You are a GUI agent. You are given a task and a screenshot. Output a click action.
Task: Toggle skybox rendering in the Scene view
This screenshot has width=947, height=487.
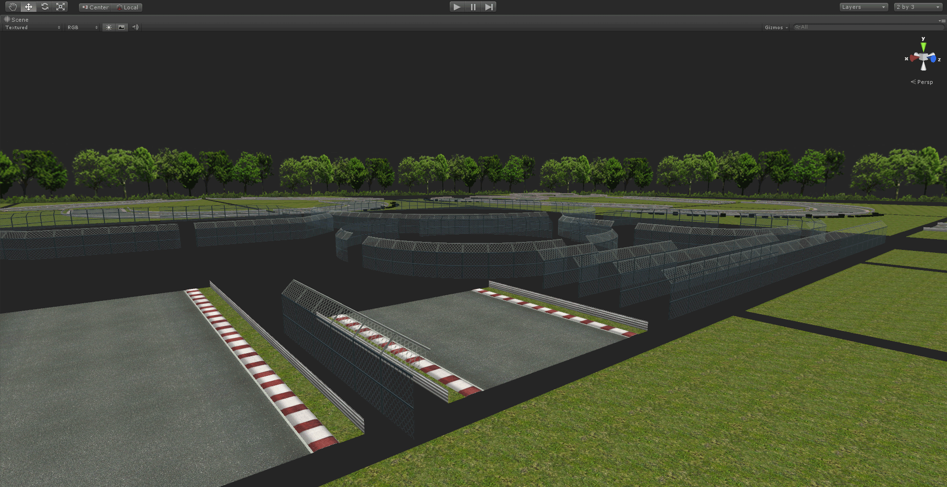click(121, 27)
